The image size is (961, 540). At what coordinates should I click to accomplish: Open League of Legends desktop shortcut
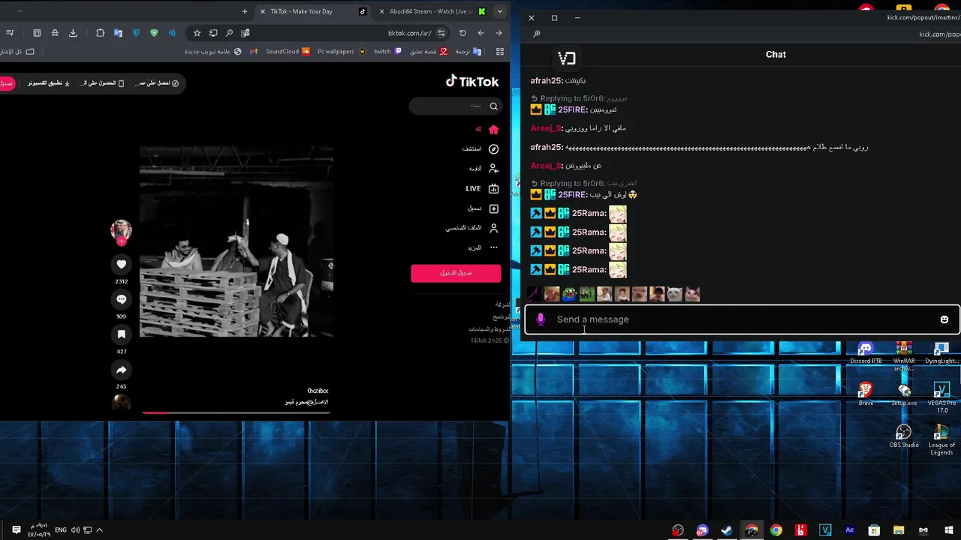(941, 440)
